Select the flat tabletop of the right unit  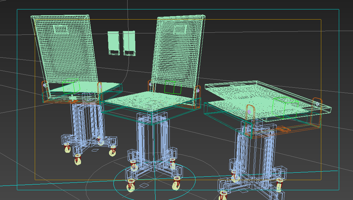pos(268,101)
